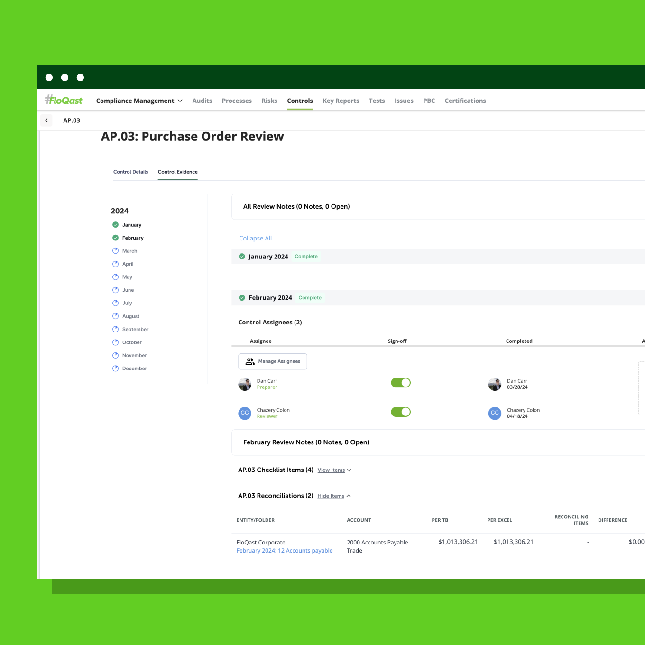Click the FloQast Corporate entity name
This screenshot has height=645, width=645.
click(x=261, y=543)
